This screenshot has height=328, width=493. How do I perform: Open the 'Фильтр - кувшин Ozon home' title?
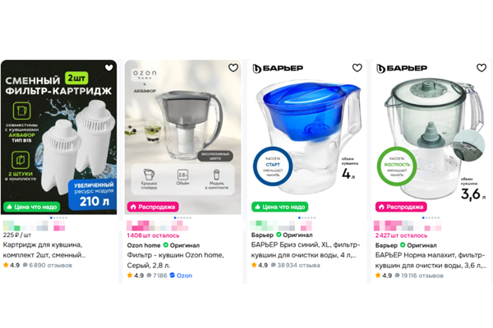(175, 260)
